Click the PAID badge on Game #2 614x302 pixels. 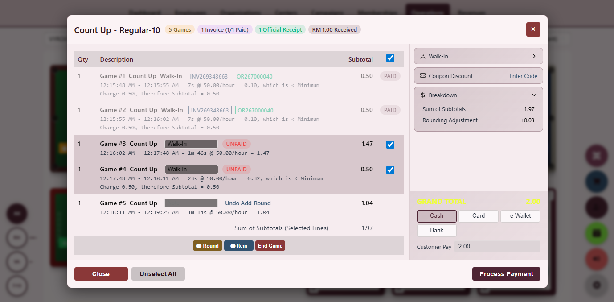coord(390,110)
